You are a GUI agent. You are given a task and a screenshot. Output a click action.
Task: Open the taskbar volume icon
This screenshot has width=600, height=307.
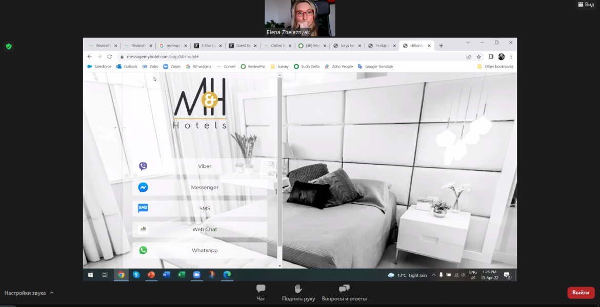[x=463, y=275]
